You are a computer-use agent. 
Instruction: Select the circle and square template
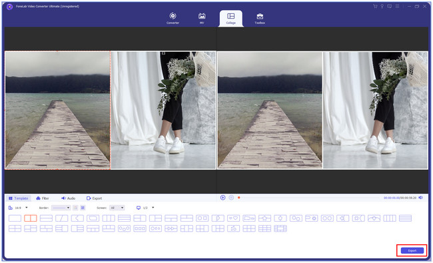coord(202,218)
